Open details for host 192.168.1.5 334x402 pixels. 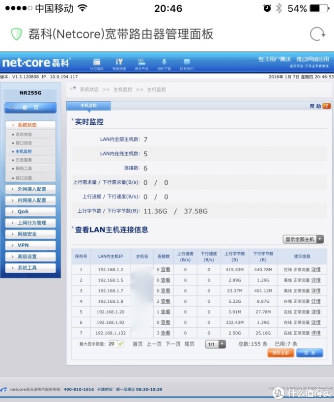pyautogui.click(x=316, y=280)
